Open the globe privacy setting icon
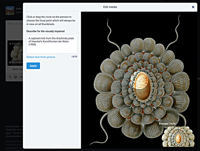 [15, 77]
